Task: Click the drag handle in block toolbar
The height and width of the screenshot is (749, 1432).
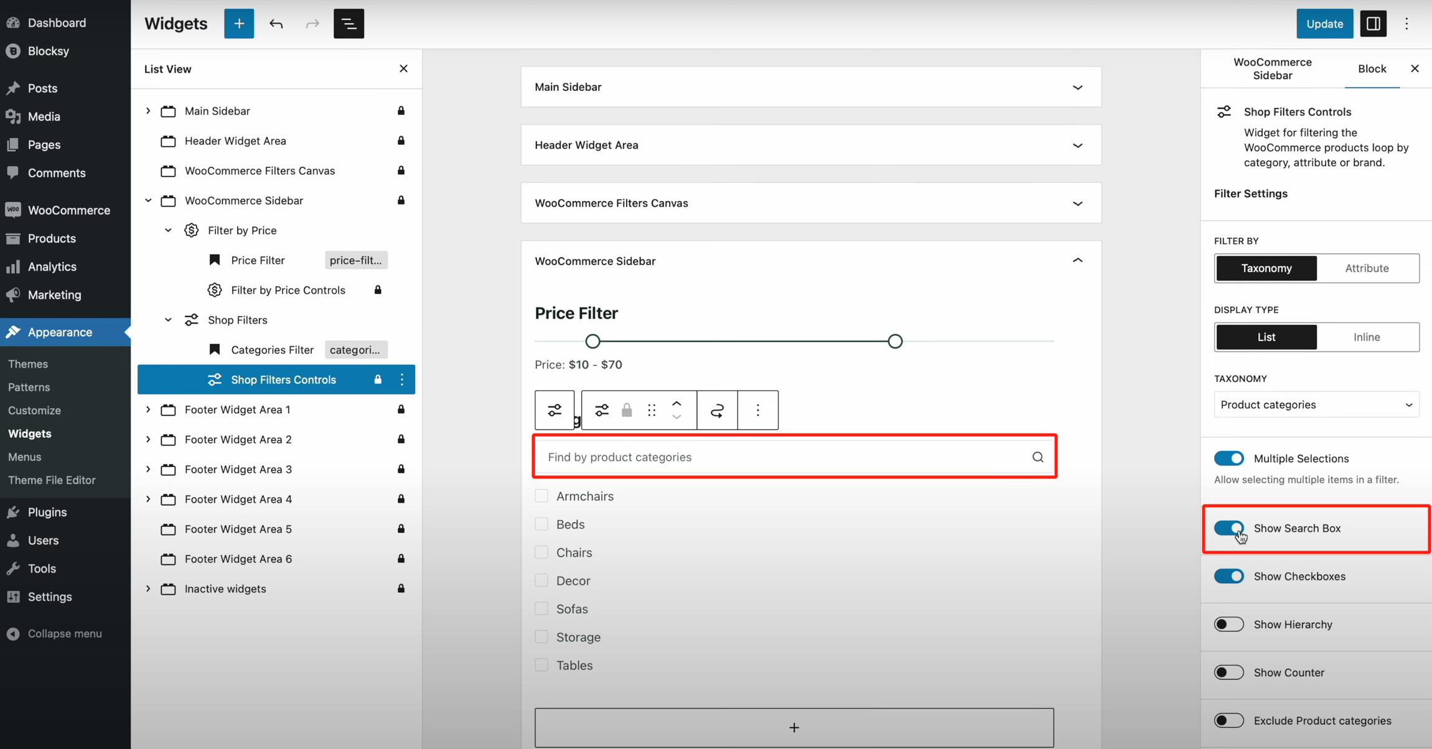Action: pyautogui.click(x=652, y=410)
